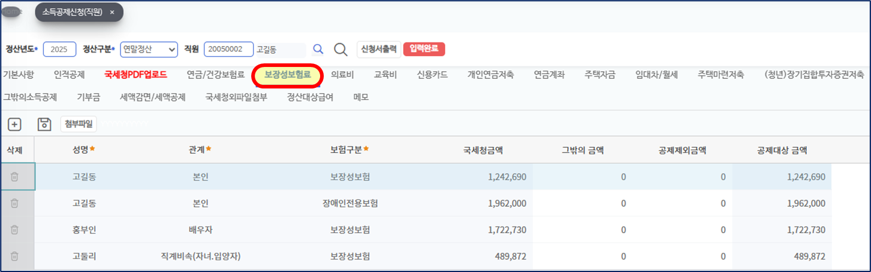
Task: Delete the 고길동 보장성보험 row via trash icon
Action: tap(15, 177)
